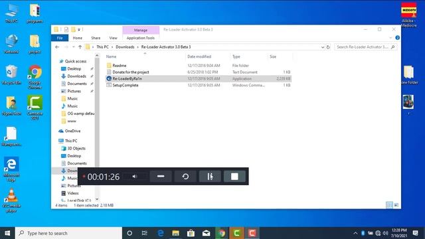Stop the screen recording
The height and width of the screenshot is (239, 425).
[234, 177]
